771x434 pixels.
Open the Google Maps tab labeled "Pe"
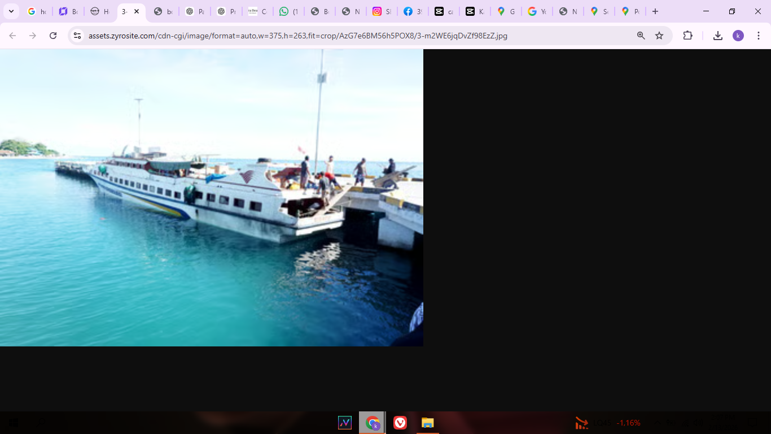[630, 11]
